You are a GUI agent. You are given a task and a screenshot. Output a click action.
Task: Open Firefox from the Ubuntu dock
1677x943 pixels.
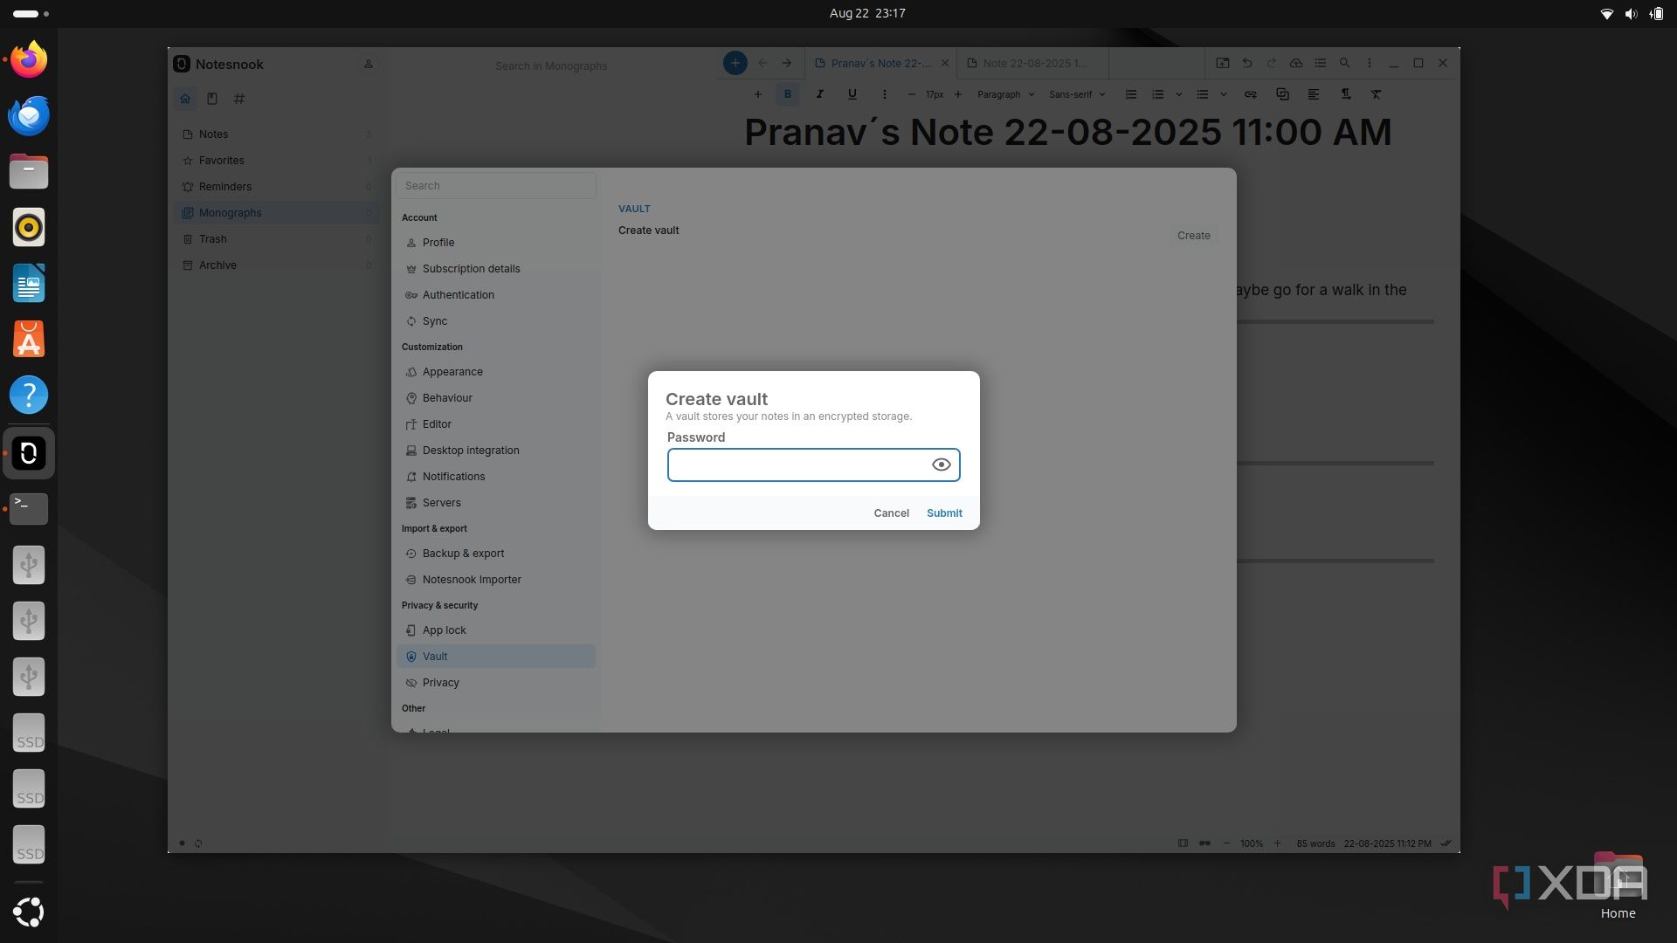(x=29, y=59)
